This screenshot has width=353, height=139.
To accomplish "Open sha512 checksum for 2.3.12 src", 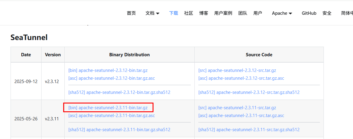I will coord(249,92).
